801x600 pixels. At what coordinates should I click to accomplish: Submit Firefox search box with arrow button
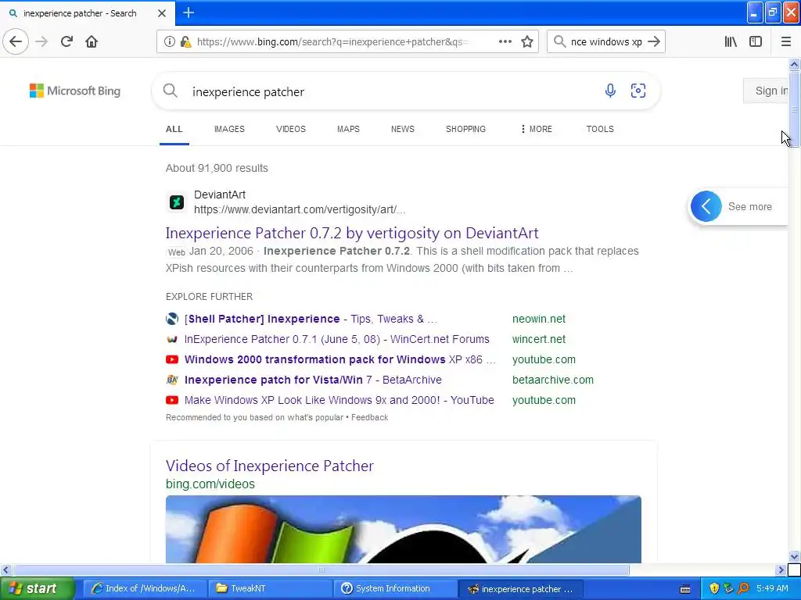[x=654, y=41]
